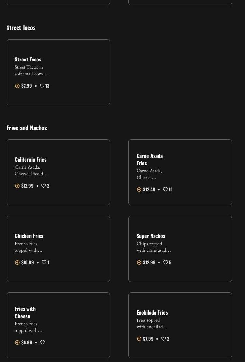
Task: Add California Fries with plus icon
Action: 17,186
